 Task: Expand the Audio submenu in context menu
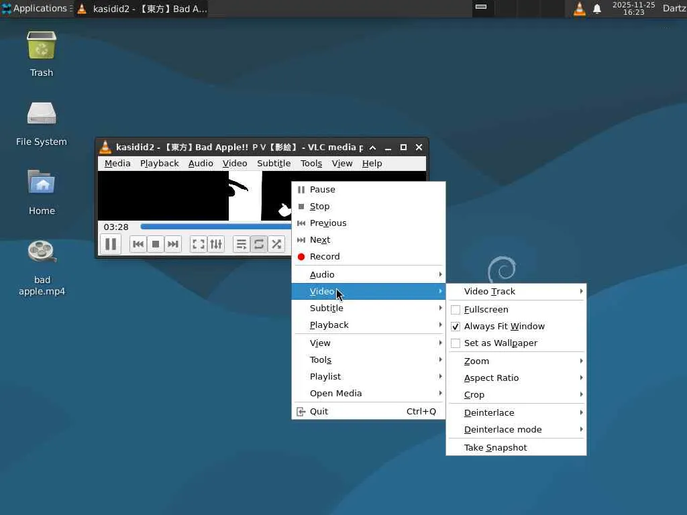tap(368, 274)
